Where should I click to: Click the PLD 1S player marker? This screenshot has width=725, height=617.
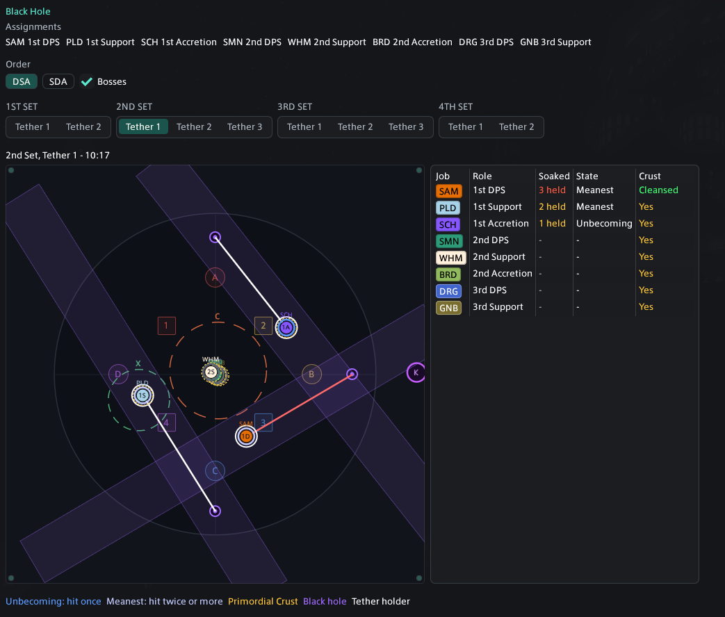point(142,395)
